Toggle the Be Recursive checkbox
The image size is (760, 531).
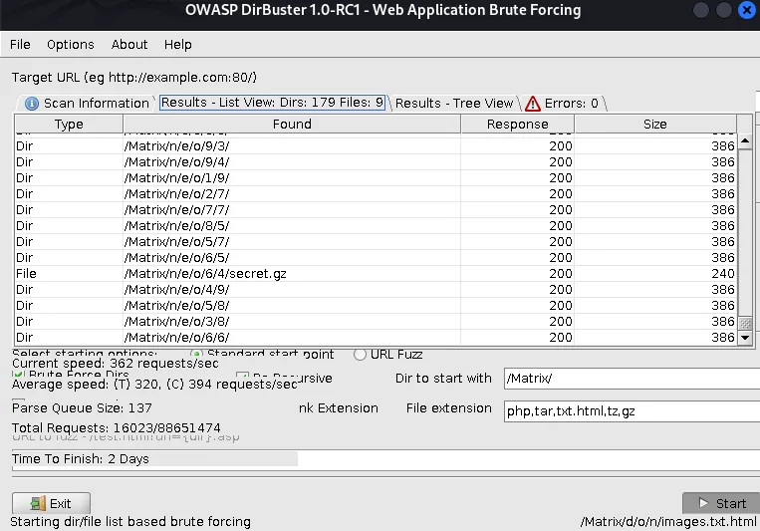coord(242,375)
